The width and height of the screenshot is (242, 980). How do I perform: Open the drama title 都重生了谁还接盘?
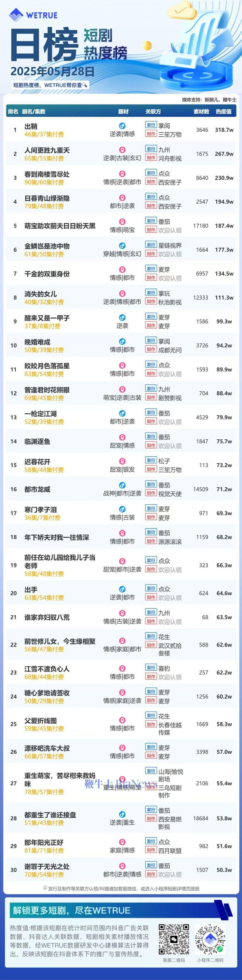pos(50,815)
